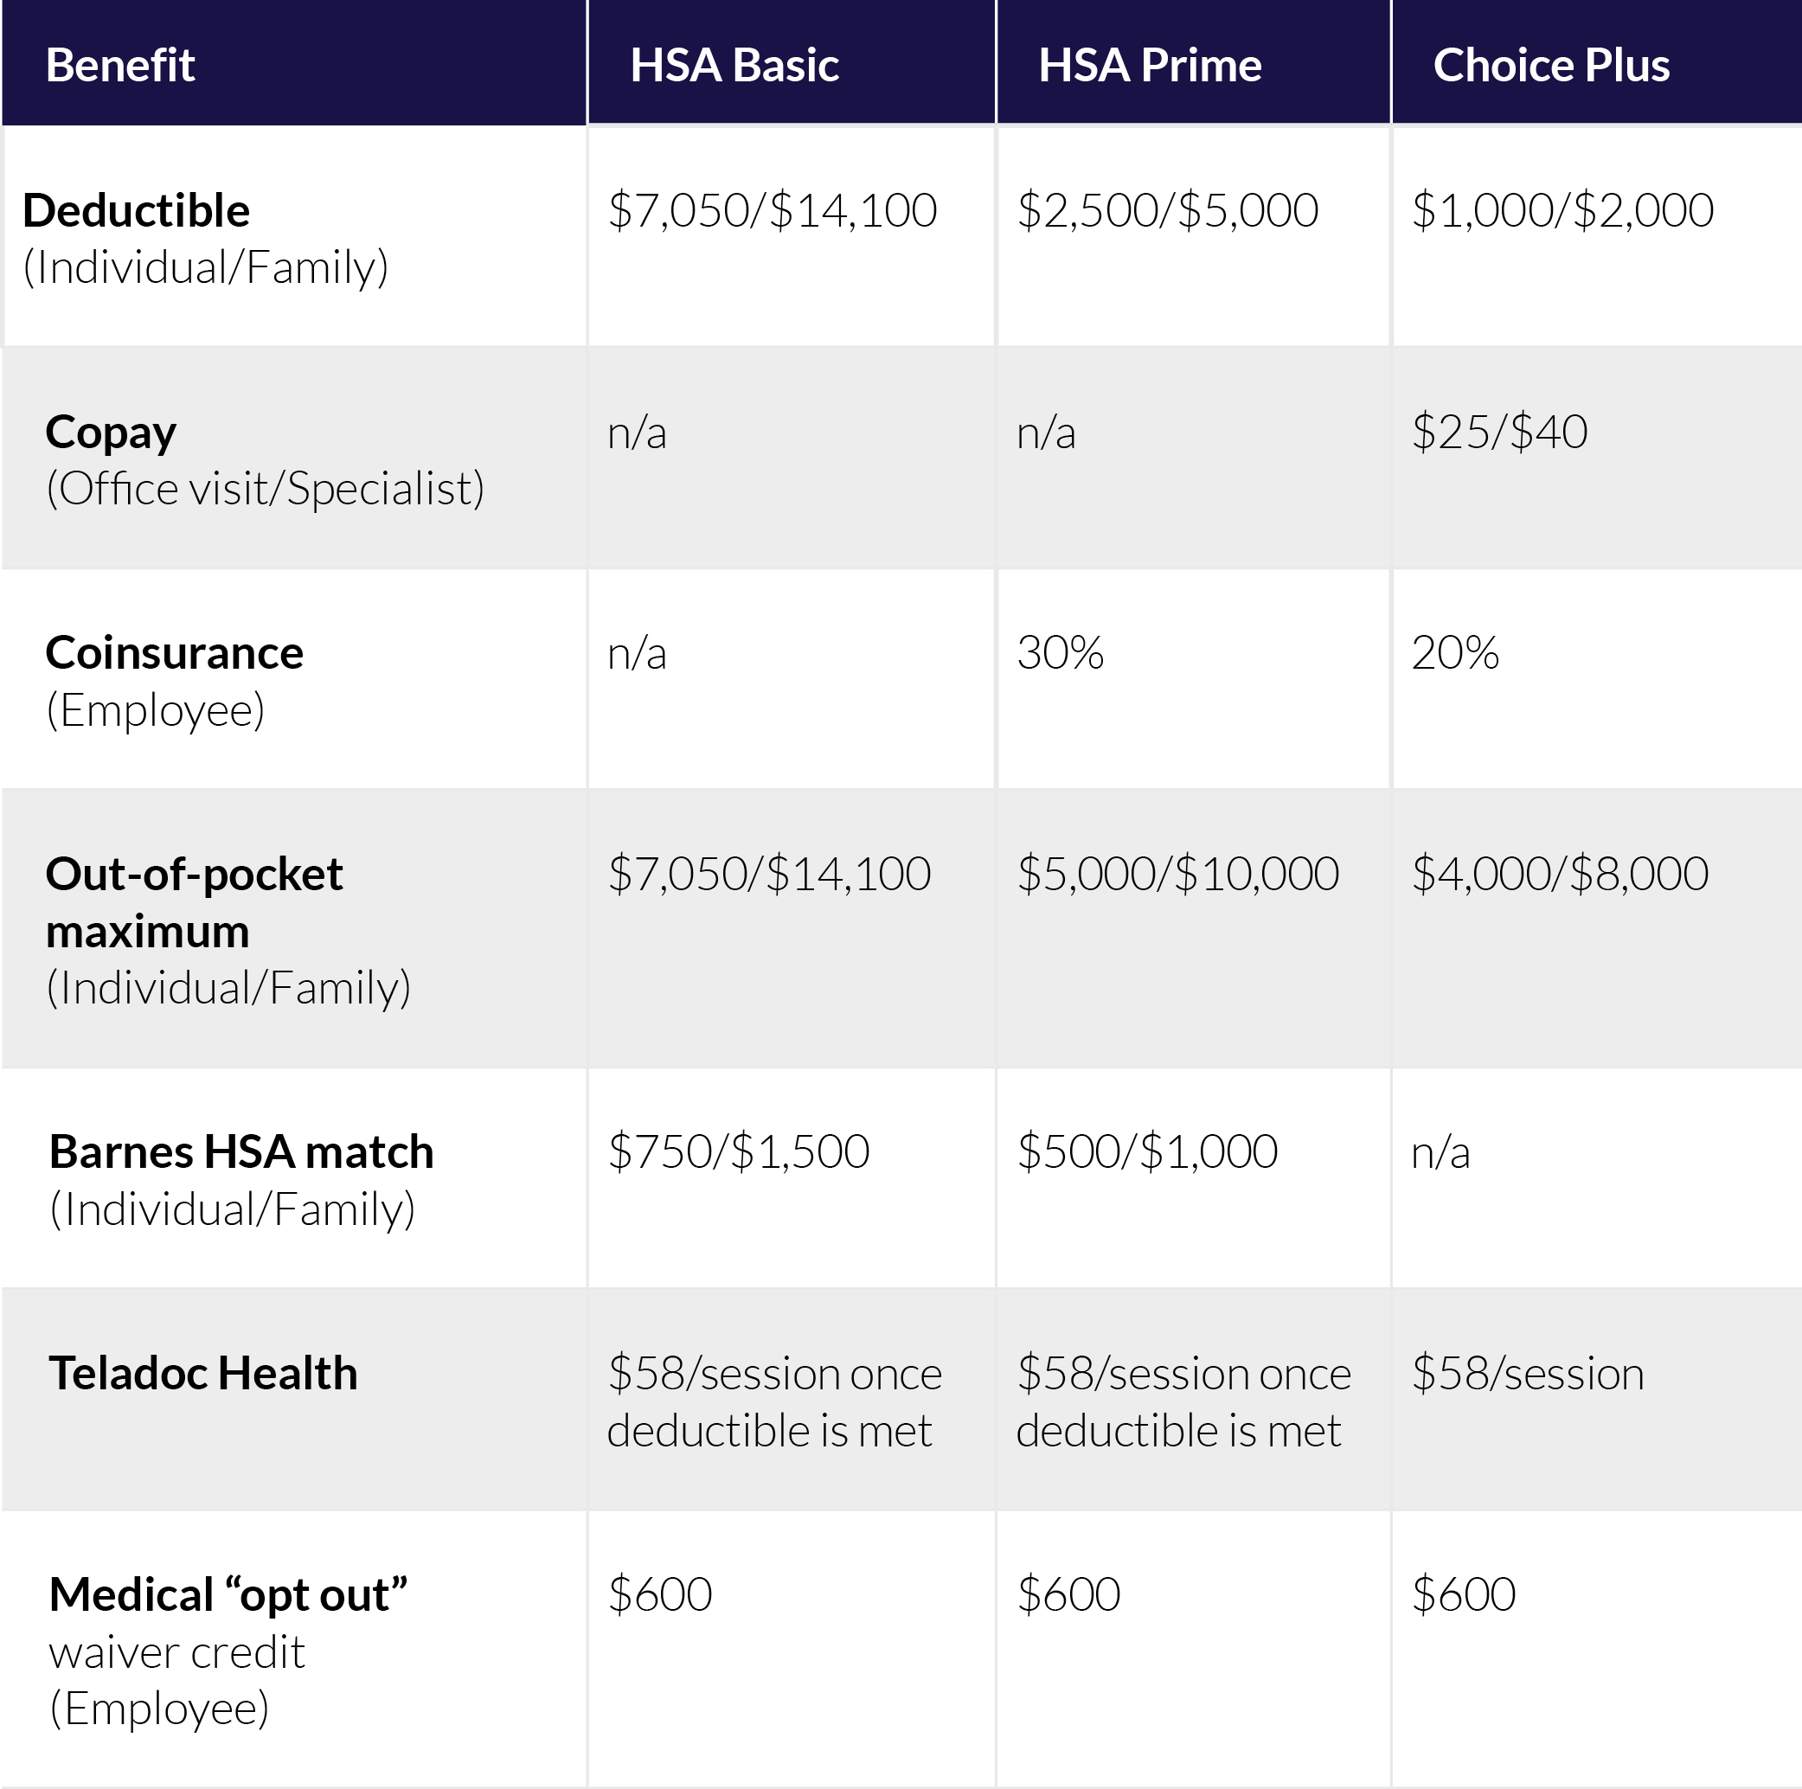Click the $25/$40 copay value
This screenshot has width=1802, height=1789.
1499,433
